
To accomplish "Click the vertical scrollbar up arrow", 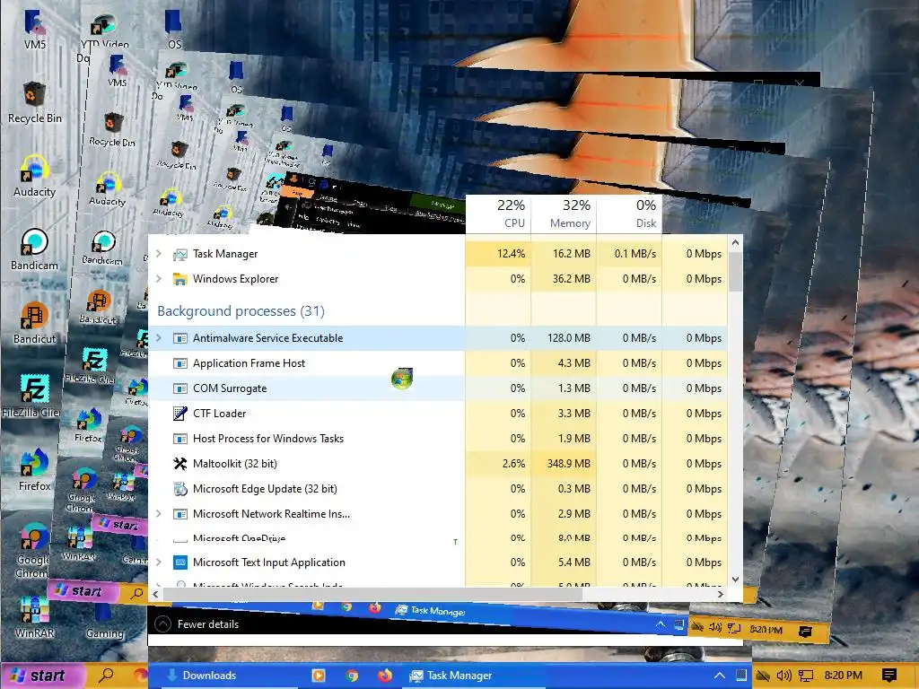I will pos(736,241).
